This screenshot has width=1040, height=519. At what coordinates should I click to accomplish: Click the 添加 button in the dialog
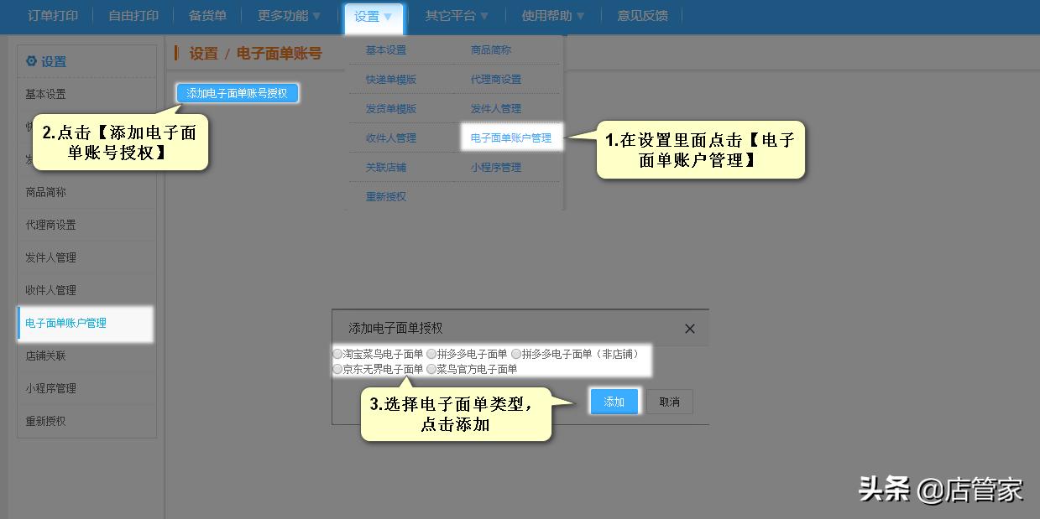(x=614, y=402)
